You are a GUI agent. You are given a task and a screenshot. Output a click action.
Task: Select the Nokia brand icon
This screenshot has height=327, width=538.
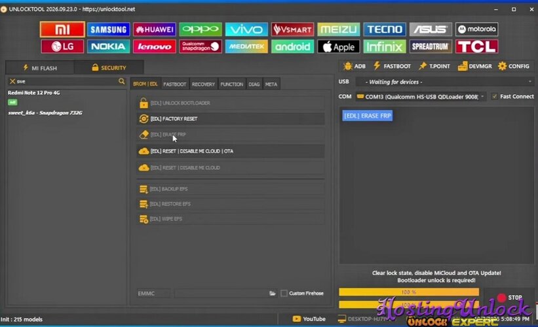pyautogui.click(x=108, y=46)
